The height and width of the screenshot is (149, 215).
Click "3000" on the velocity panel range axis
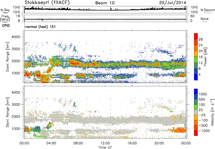click(16, 104)
